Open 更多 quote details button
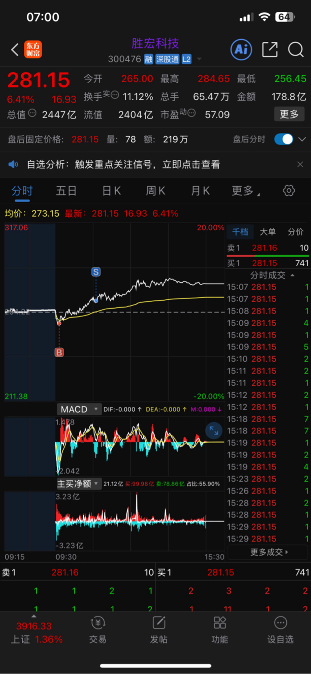 (289, 114)
